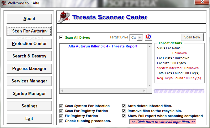
Task: Open the About section
Action: click(29, 18)
